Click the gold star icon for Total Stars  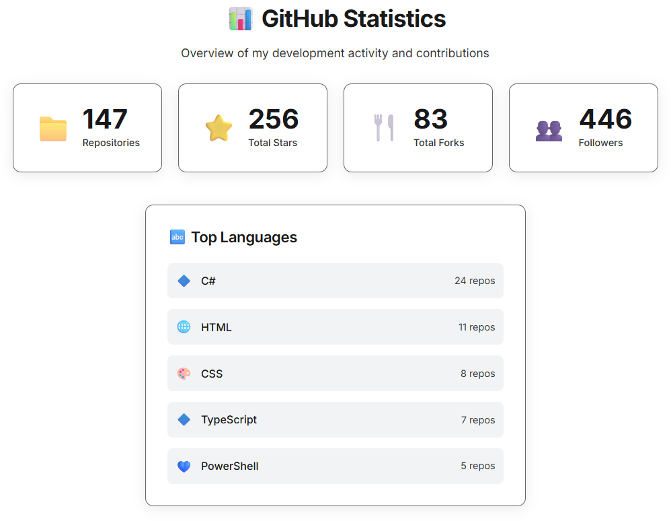click(219, 128)
